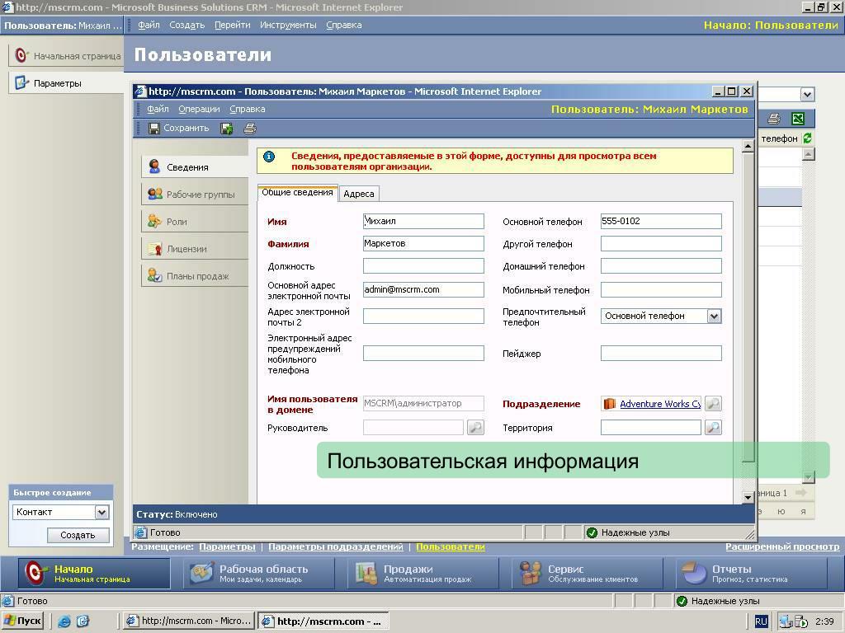Click lookup icon next to Территория
Screen dimensions: 845x633
pos(714,428)
